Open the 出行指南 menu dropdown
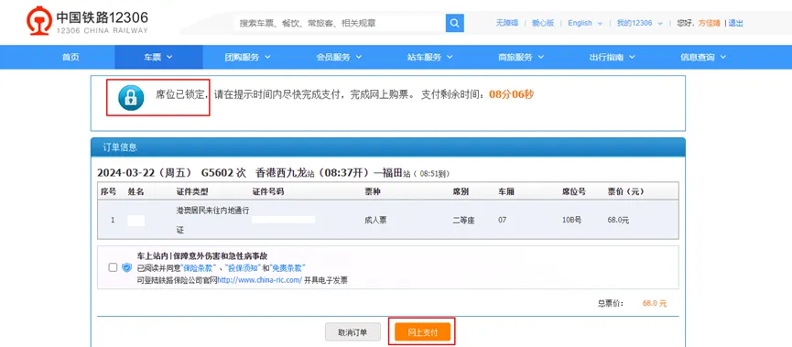Image resolution: width=792 pixels, height=347 pixels. point(612,57)
